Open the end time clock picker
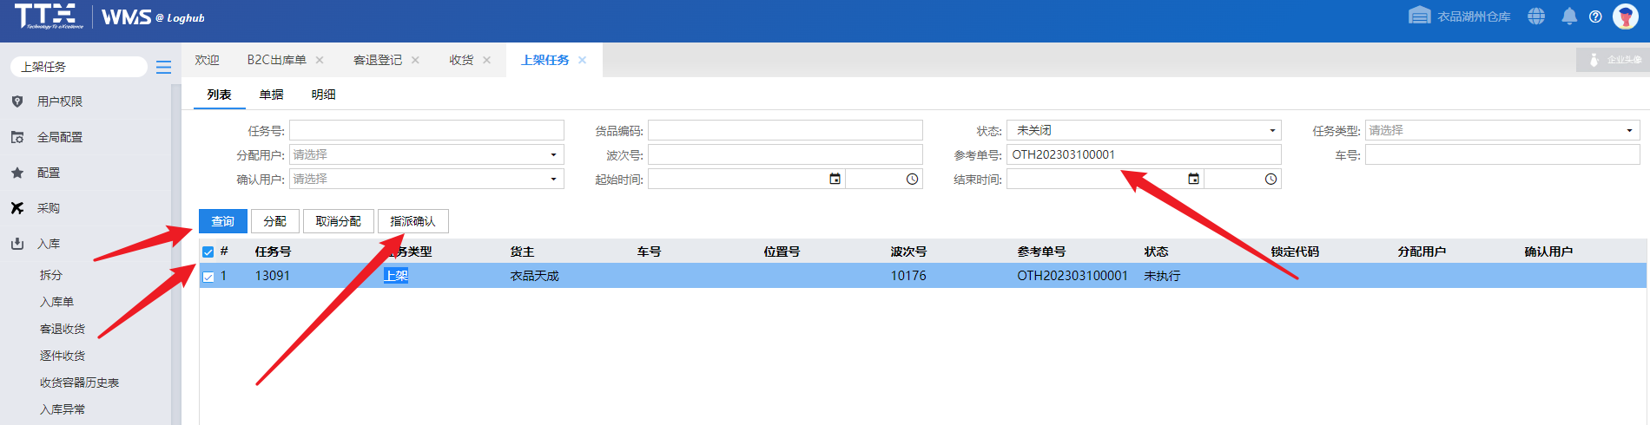 (1270, 179)
